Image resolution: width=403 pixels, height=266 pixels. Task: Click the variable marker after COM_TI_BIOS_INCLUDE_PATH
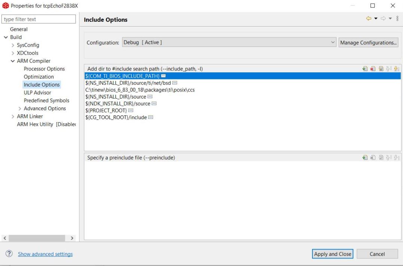click(163, 76)
